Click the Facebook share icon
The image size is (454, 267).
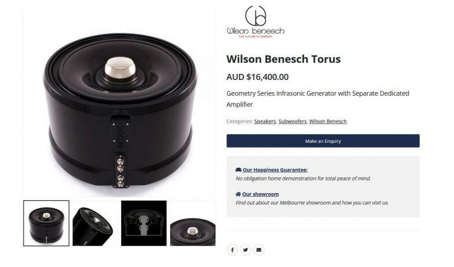(232, 250)
